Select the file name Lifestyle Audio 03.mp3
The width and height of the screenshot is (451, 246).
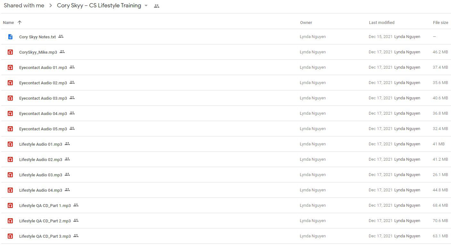point(41,175)
